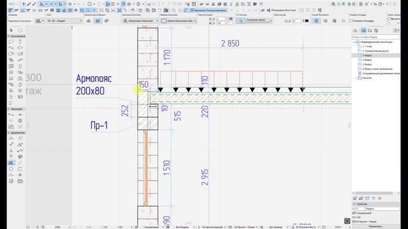Click the round icon in bottom-right corner
This screenshot has height=229, width=408.
(x=347, y=221)
